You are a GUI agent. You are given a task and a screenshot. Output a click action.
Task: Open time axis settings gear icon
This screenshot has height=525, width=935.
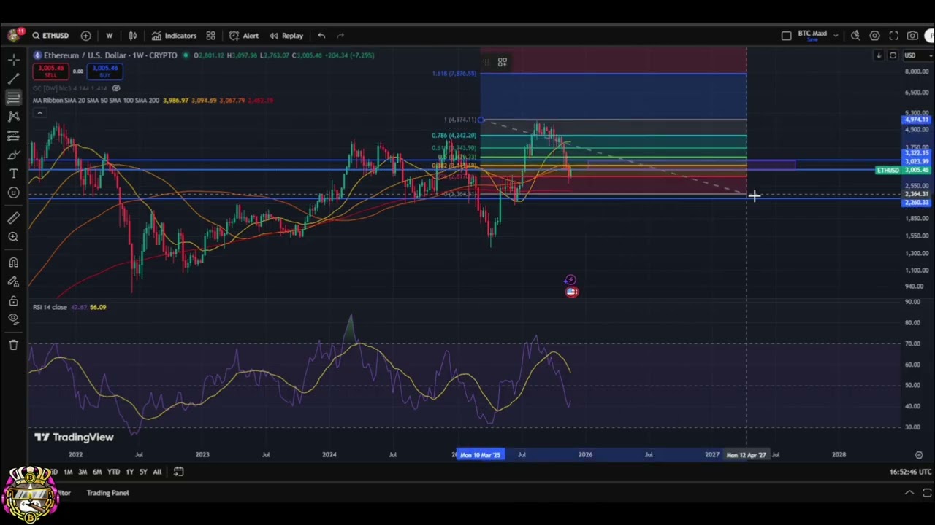(x=919, y=455)
